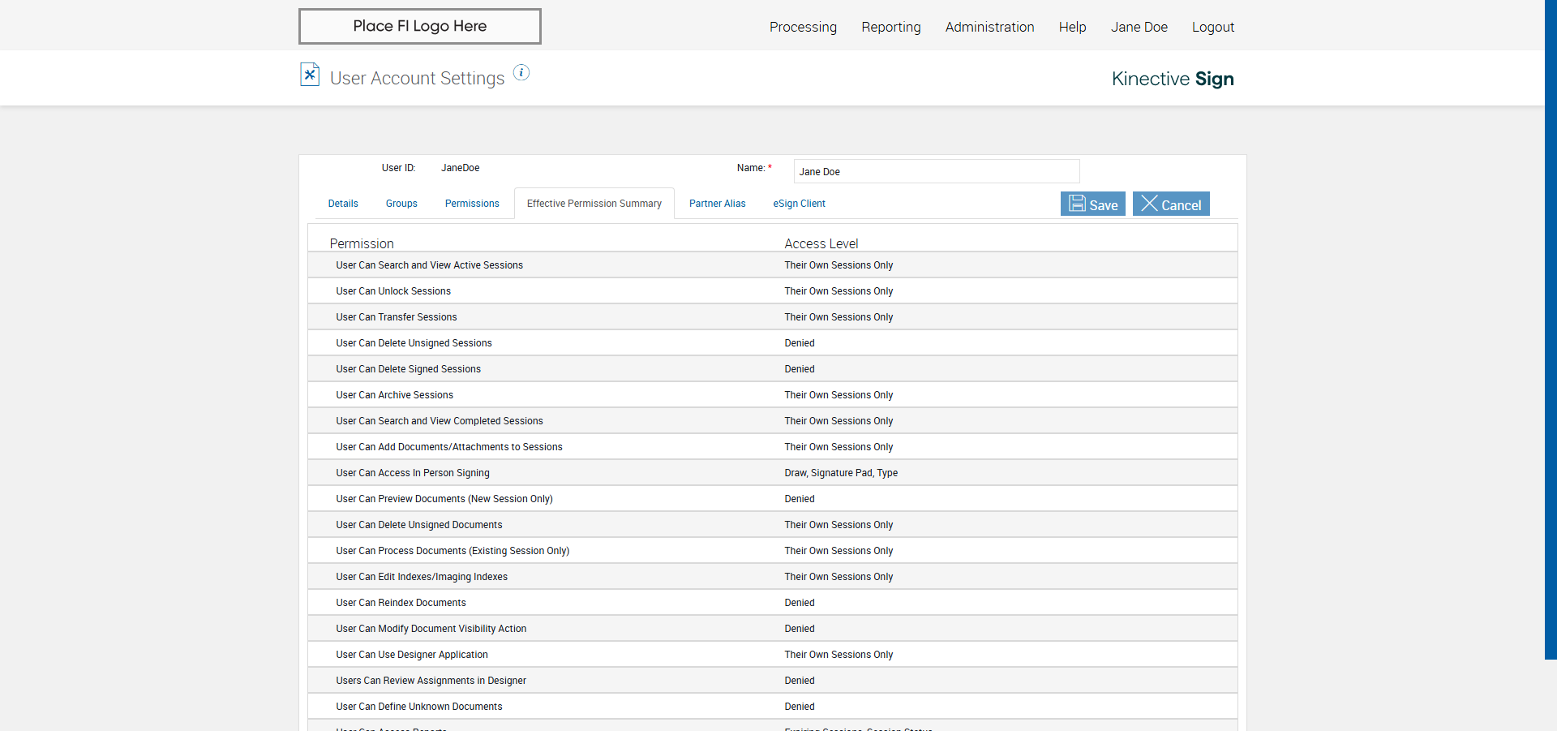Click the info icon beside User Account Settings

(521, 73)
